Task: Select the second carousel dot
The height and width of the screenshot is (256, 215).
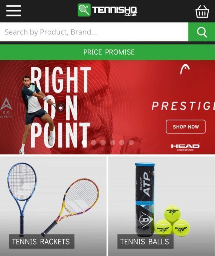Action: [94, 143]
